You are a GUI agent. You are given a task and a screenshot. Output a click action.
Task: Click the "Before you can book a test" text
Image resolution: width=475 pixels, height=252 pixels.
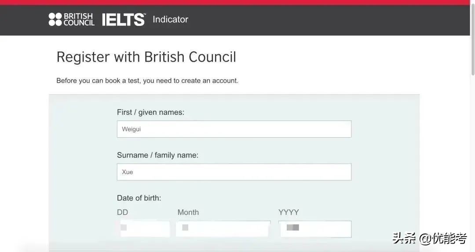[x=147, y=81]
